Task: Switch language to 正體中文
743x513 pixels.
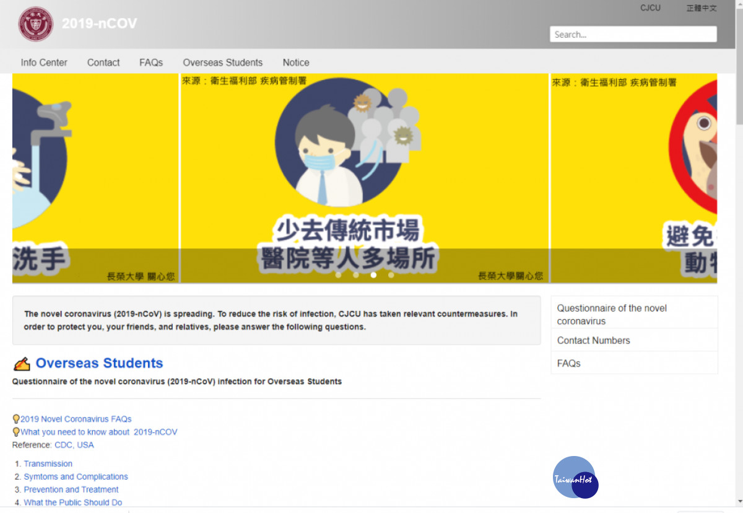Action: click(702, 8)
